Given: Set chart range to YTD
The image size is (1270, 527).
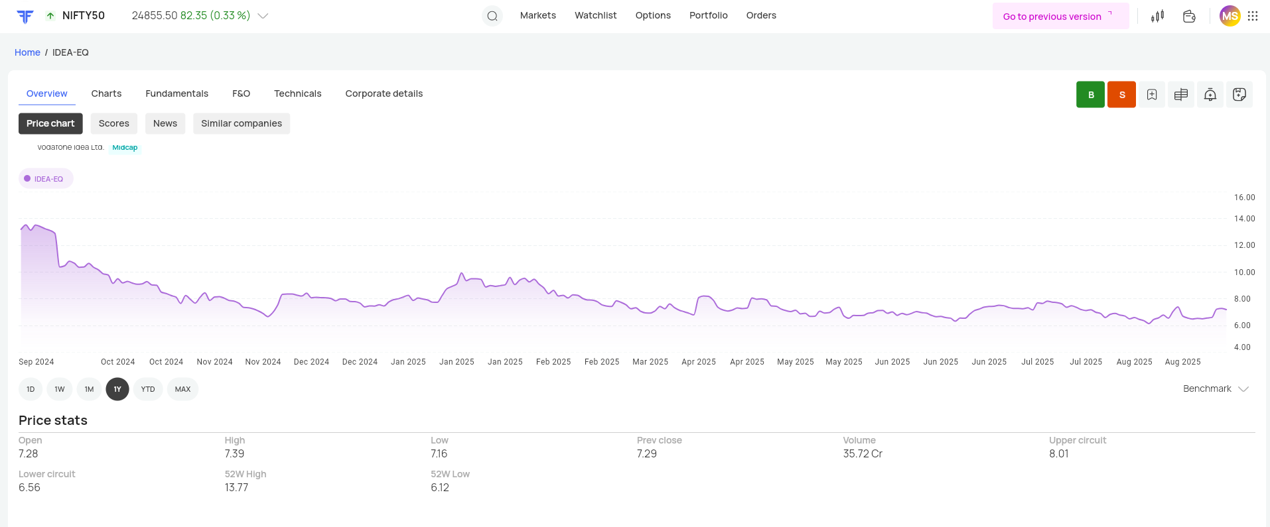Looking at the screenshot, I should 148,389.
